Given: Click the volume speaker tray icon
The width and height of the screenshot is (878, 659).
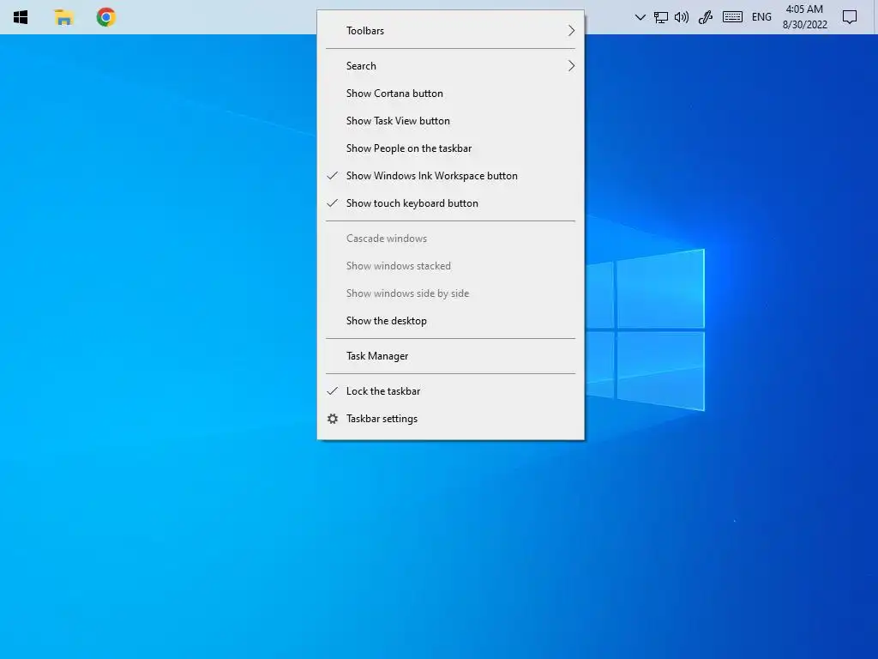Looking at the screenshot, I should (682, 17).
